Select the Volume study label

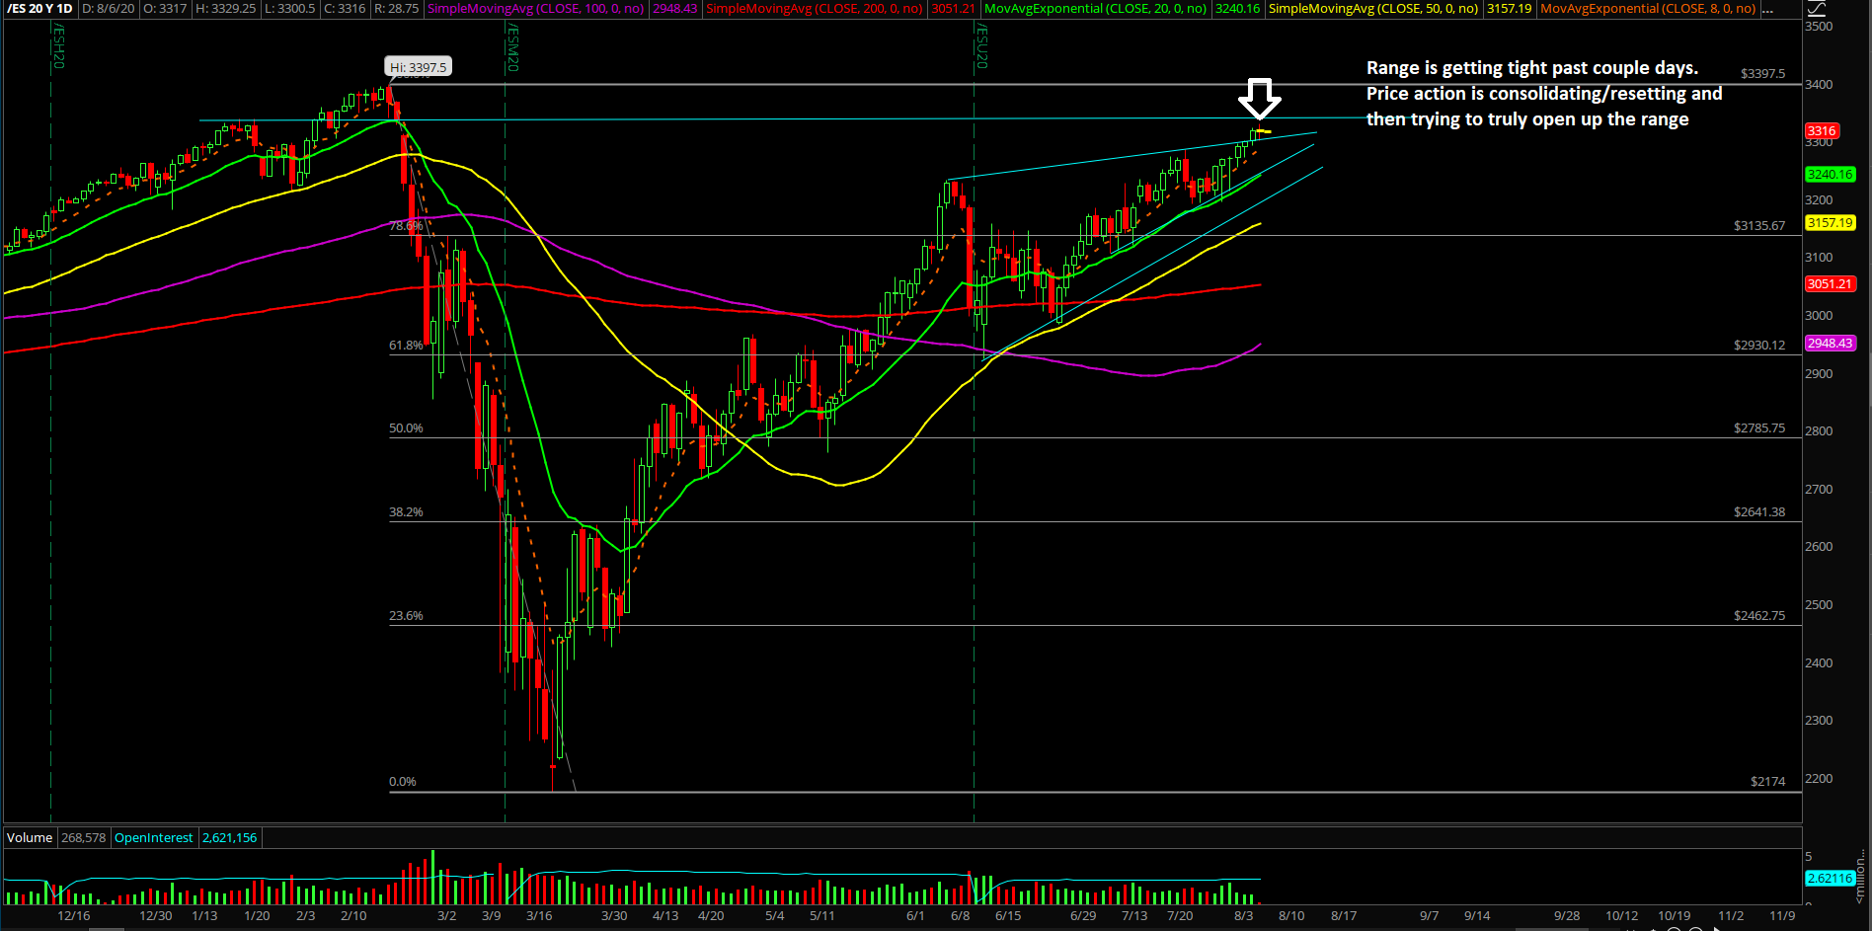coord(30,837)
